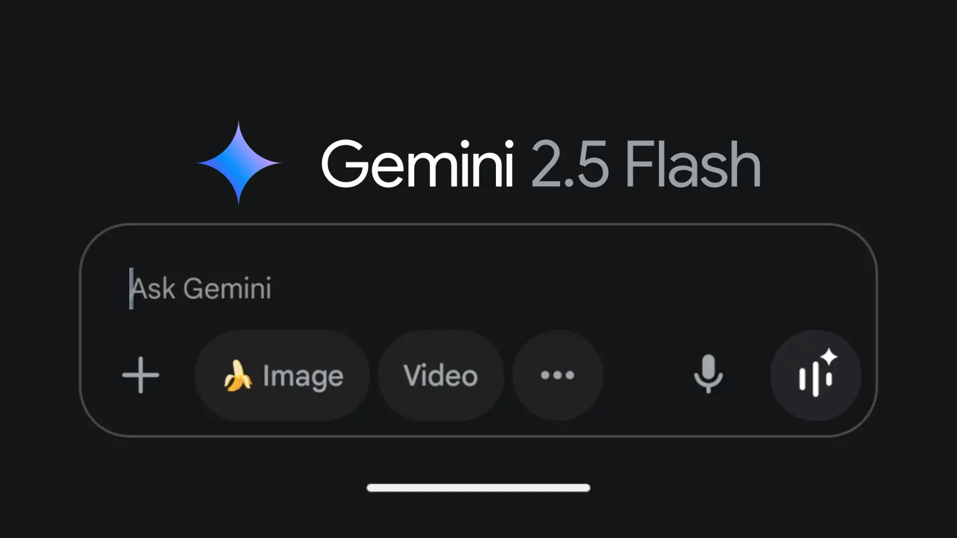Click the blue Gemini sparkle logo
Viewport: 957px width, 538px height.
(x=239, y=163)
